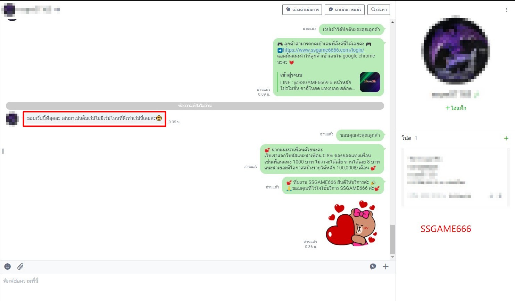Open the ssgame6666.com login link
Image resolution: width=515 pixels, height=301 pixels.
pos(323,50)
